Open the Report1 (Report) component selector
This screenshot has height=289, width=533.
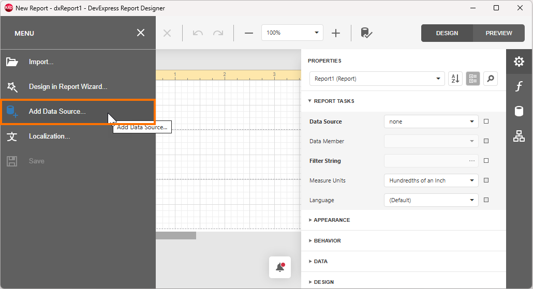pyautogui.click(x=377, y=79)
